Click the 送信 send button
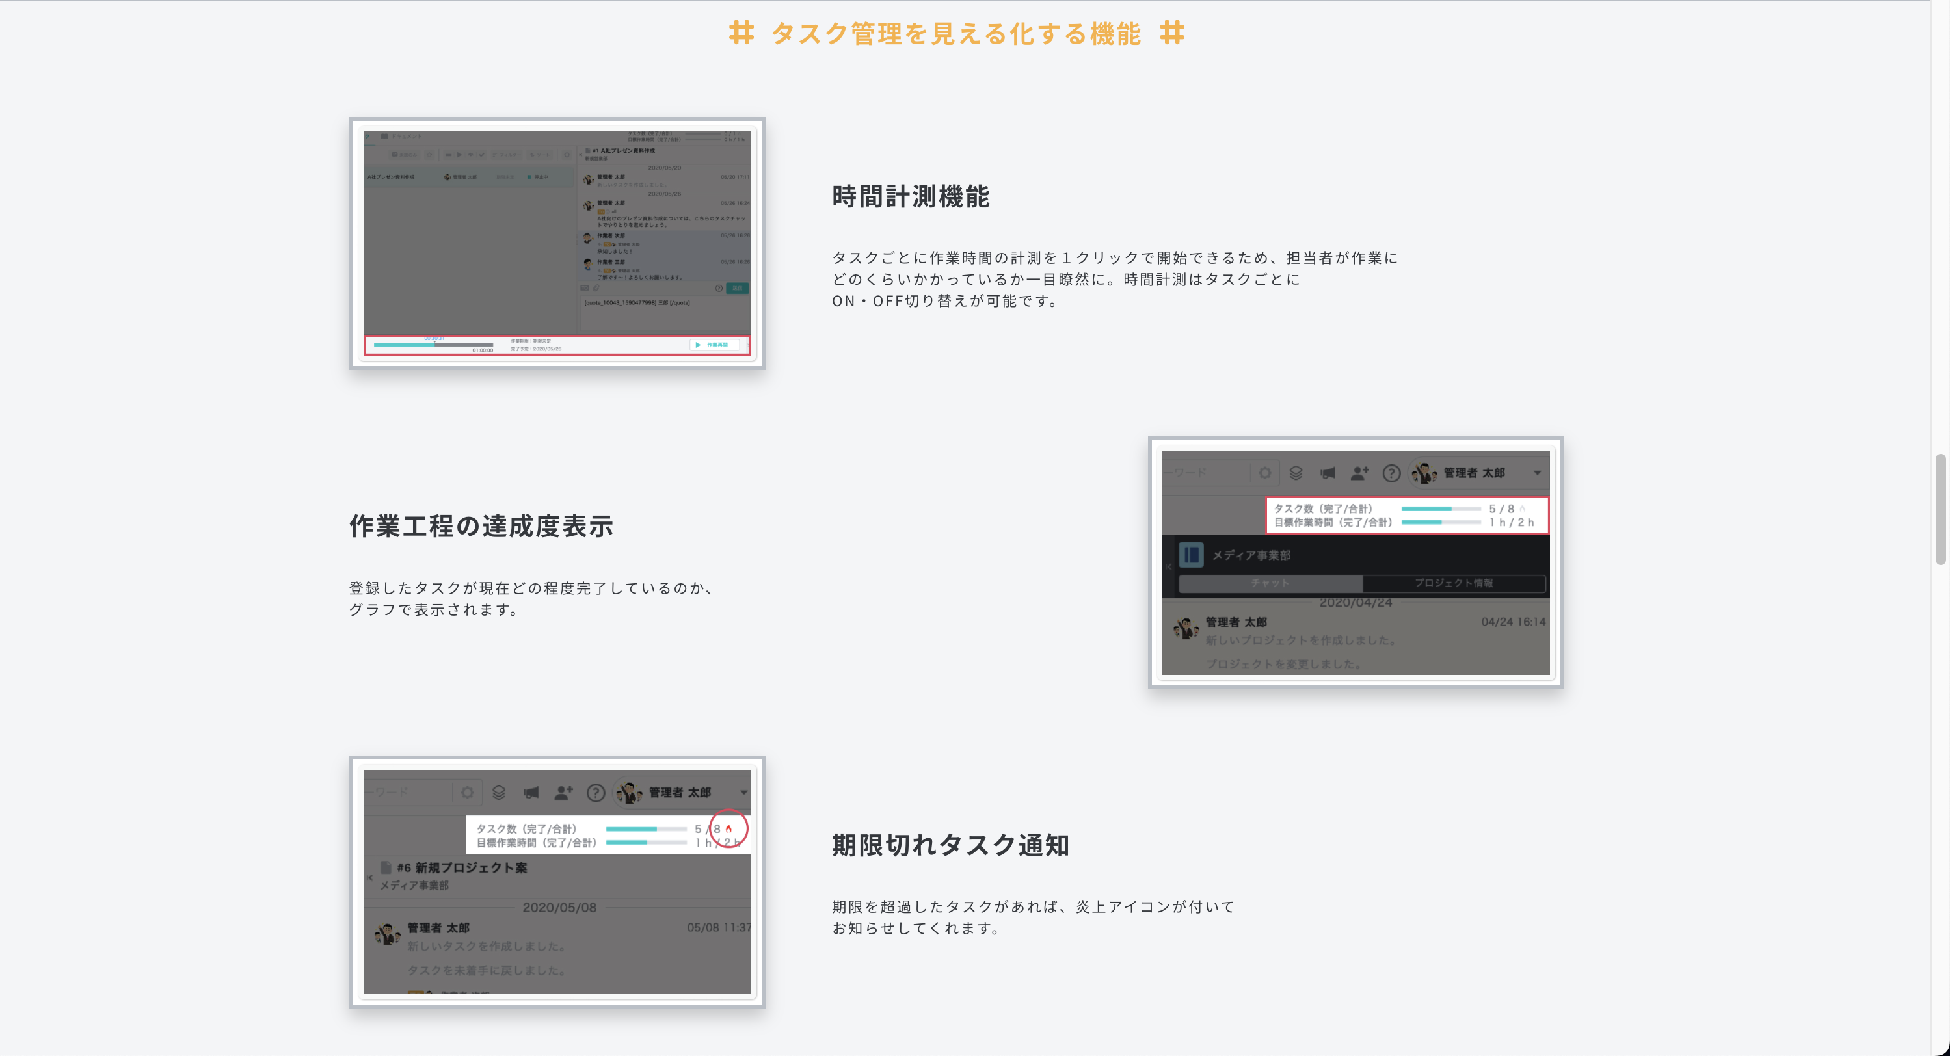The width and height of the screenshot is (1950, 1056). [x=738, y=289]
